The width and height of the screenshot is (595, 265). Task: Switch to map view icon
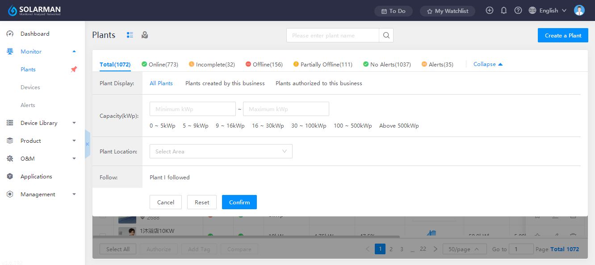pos(145,35)
